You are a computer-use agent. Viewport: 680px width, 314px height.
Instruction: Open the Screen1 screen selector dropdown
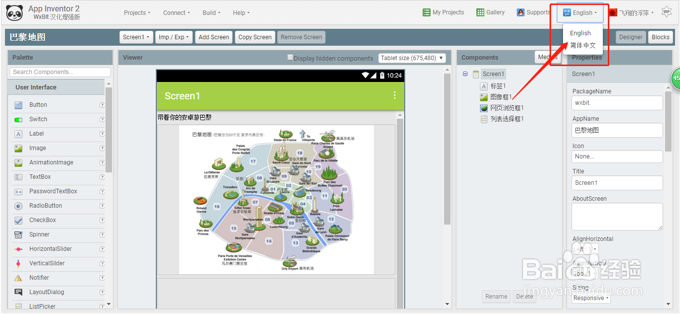[136, 37]
